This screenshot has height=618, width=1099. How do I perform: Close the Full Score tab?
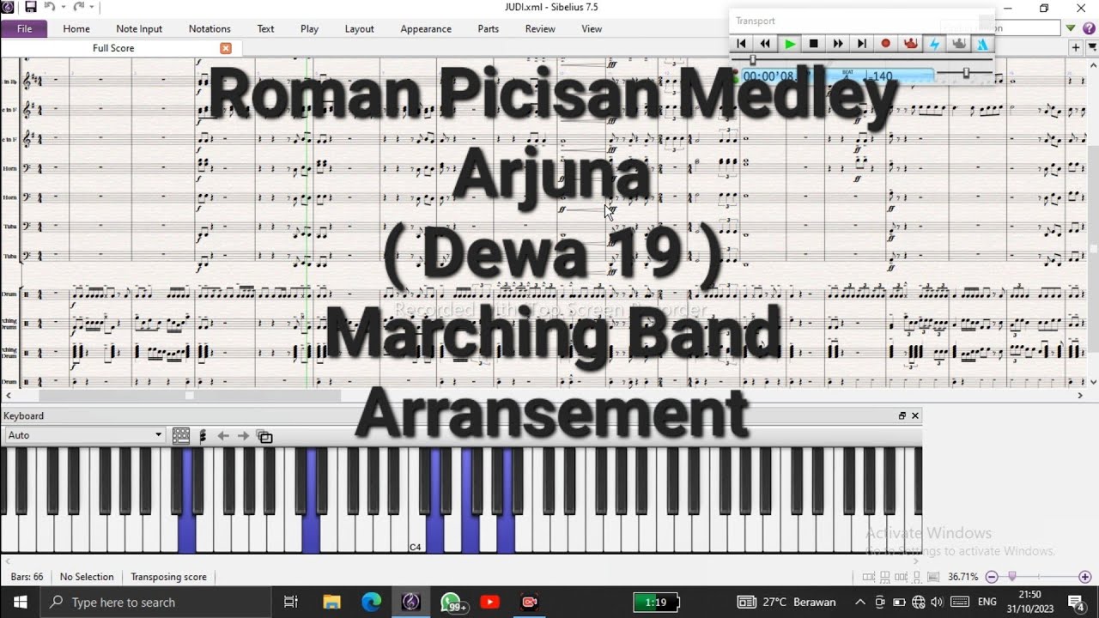[225, 48]
